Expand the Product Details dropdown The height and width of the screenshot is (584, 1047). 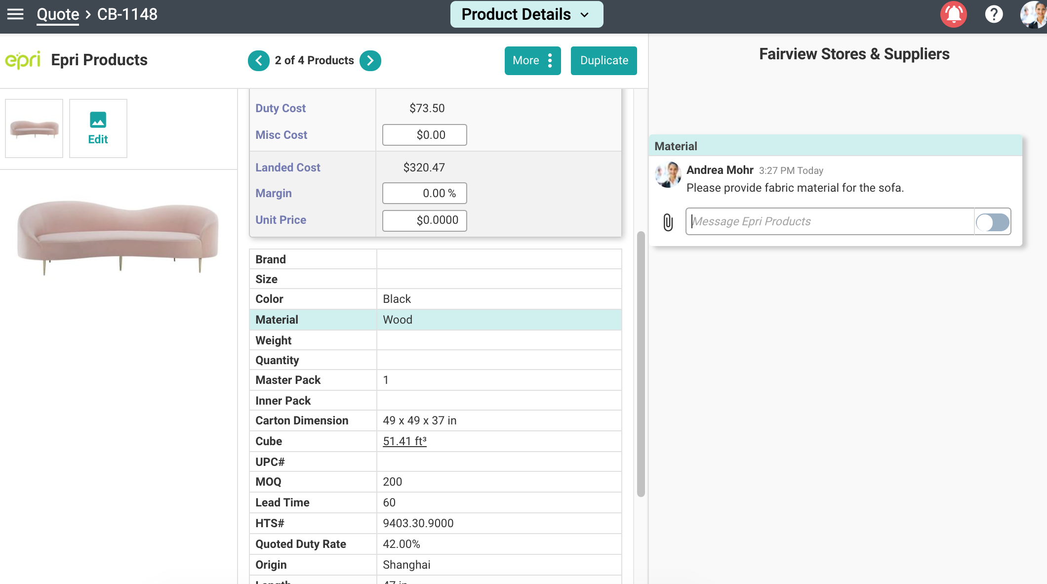[x=526, y=14]
